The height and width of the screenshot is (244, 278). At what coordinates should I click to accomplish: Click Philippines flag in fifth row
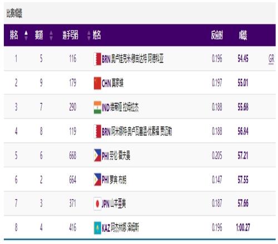pos(97,155)
